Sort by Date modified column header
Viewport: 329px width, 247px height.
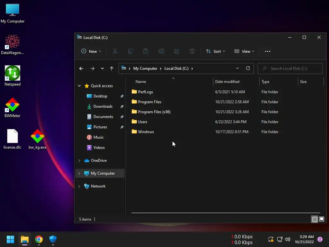click(x=236, y=81)
